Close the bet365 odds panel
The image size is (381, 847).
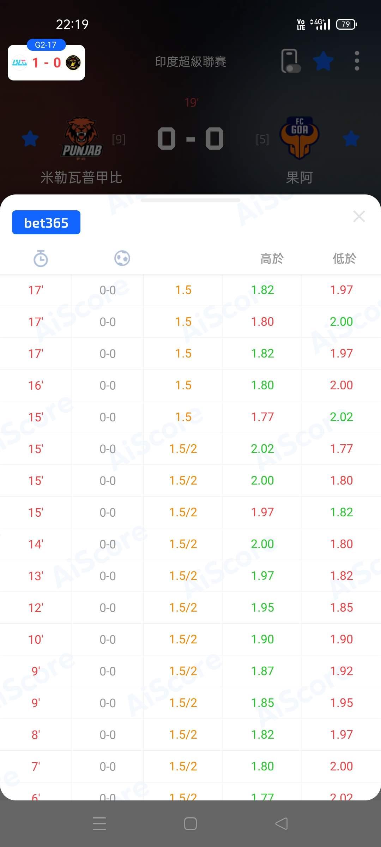point(359,216)
